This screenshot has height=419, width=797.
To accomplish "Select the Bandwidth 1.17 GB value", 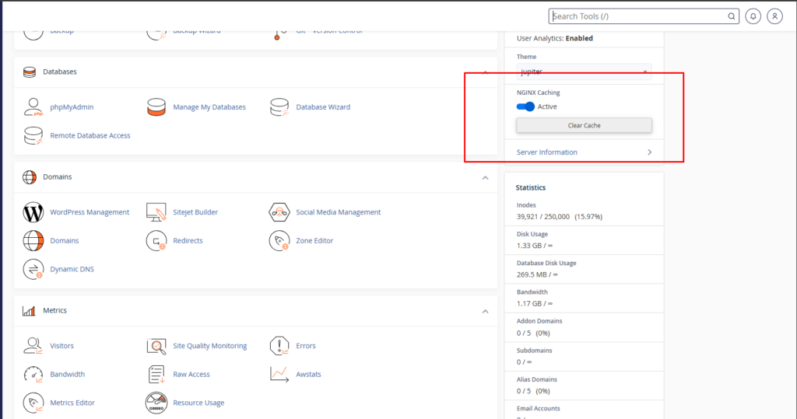I will point(529,304).
